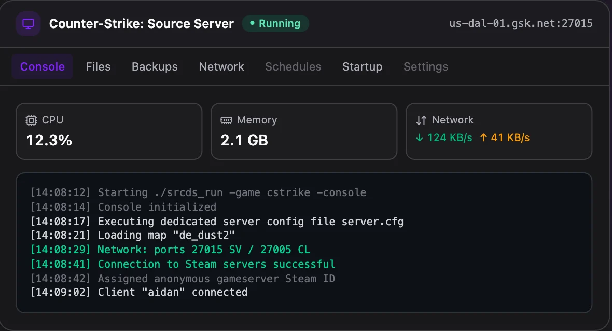This screenshot has width=612, height=331.
Task: Select the Network usage card
Action: tap(499, 131)
